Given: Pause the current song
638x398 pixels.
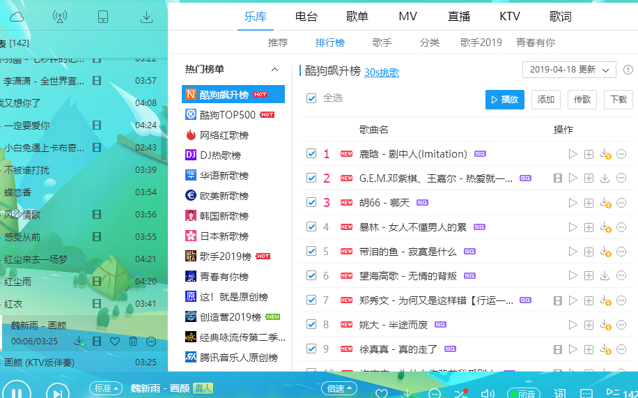Looking at the screenshot, I should pos(16,392).
